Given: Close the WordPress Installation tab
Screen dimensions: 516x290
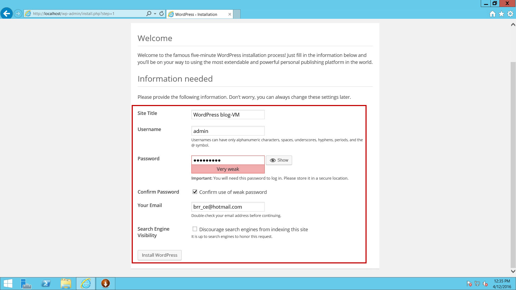Looking at the screenshot, I should click(x=230, y=14).
